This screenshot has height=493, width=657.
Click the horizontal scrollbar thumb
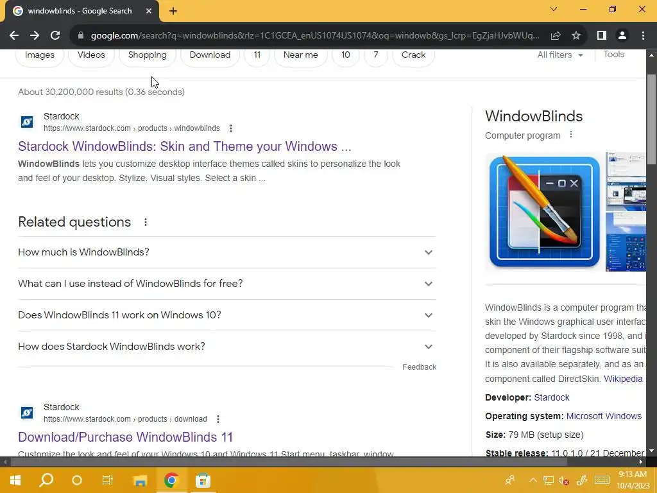pyautogui.click(x=289, y=462)
